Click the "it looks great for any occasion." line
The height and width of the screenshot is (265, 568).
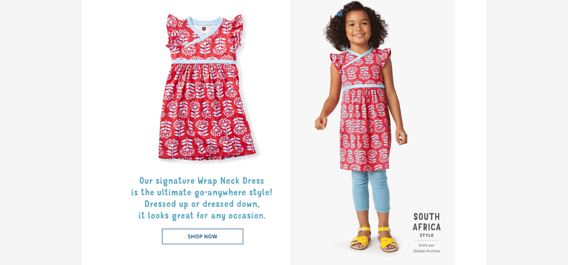point(202,216)
